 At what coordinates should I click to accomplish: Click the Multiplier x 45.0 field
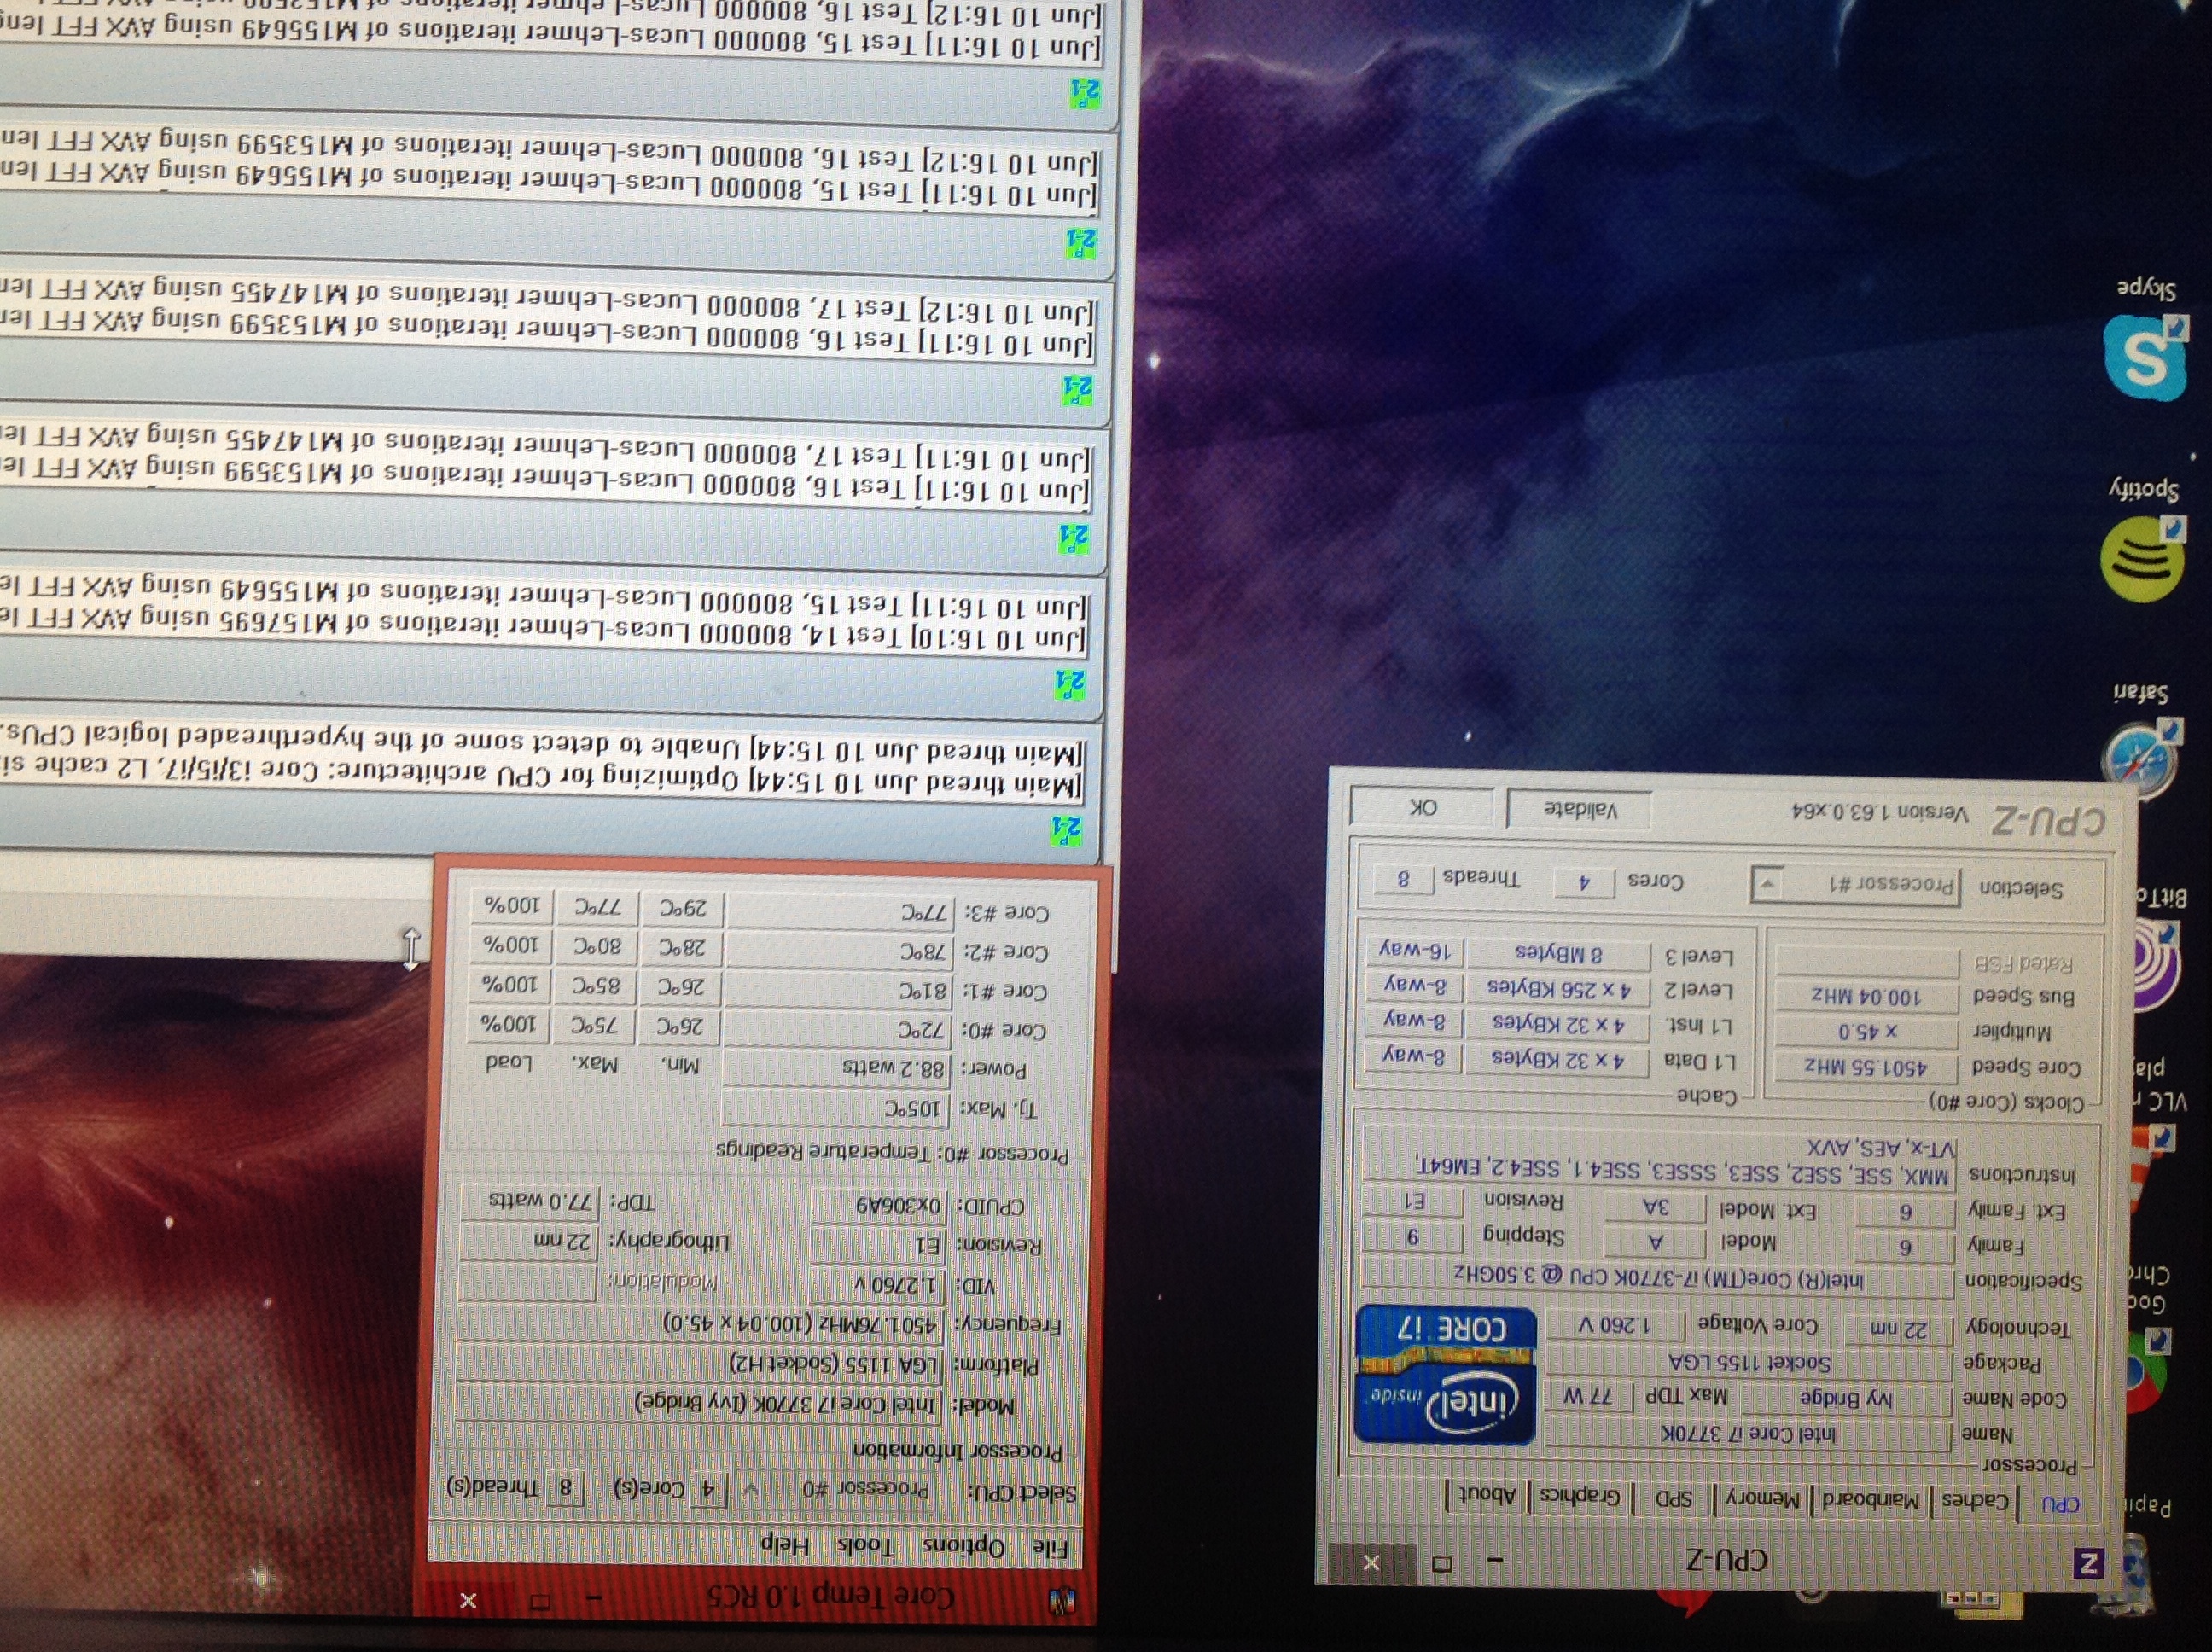coord(1866,1031)
